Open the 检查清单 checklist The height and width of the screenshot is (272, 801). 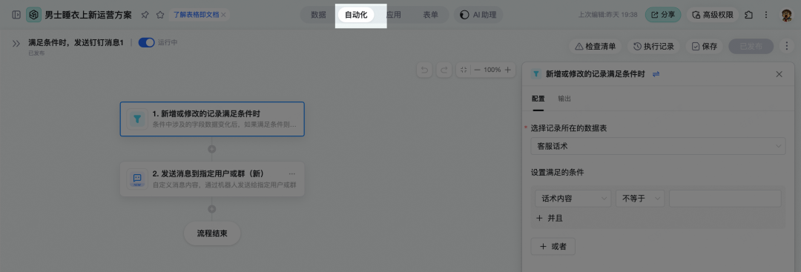tap(596, 47)
